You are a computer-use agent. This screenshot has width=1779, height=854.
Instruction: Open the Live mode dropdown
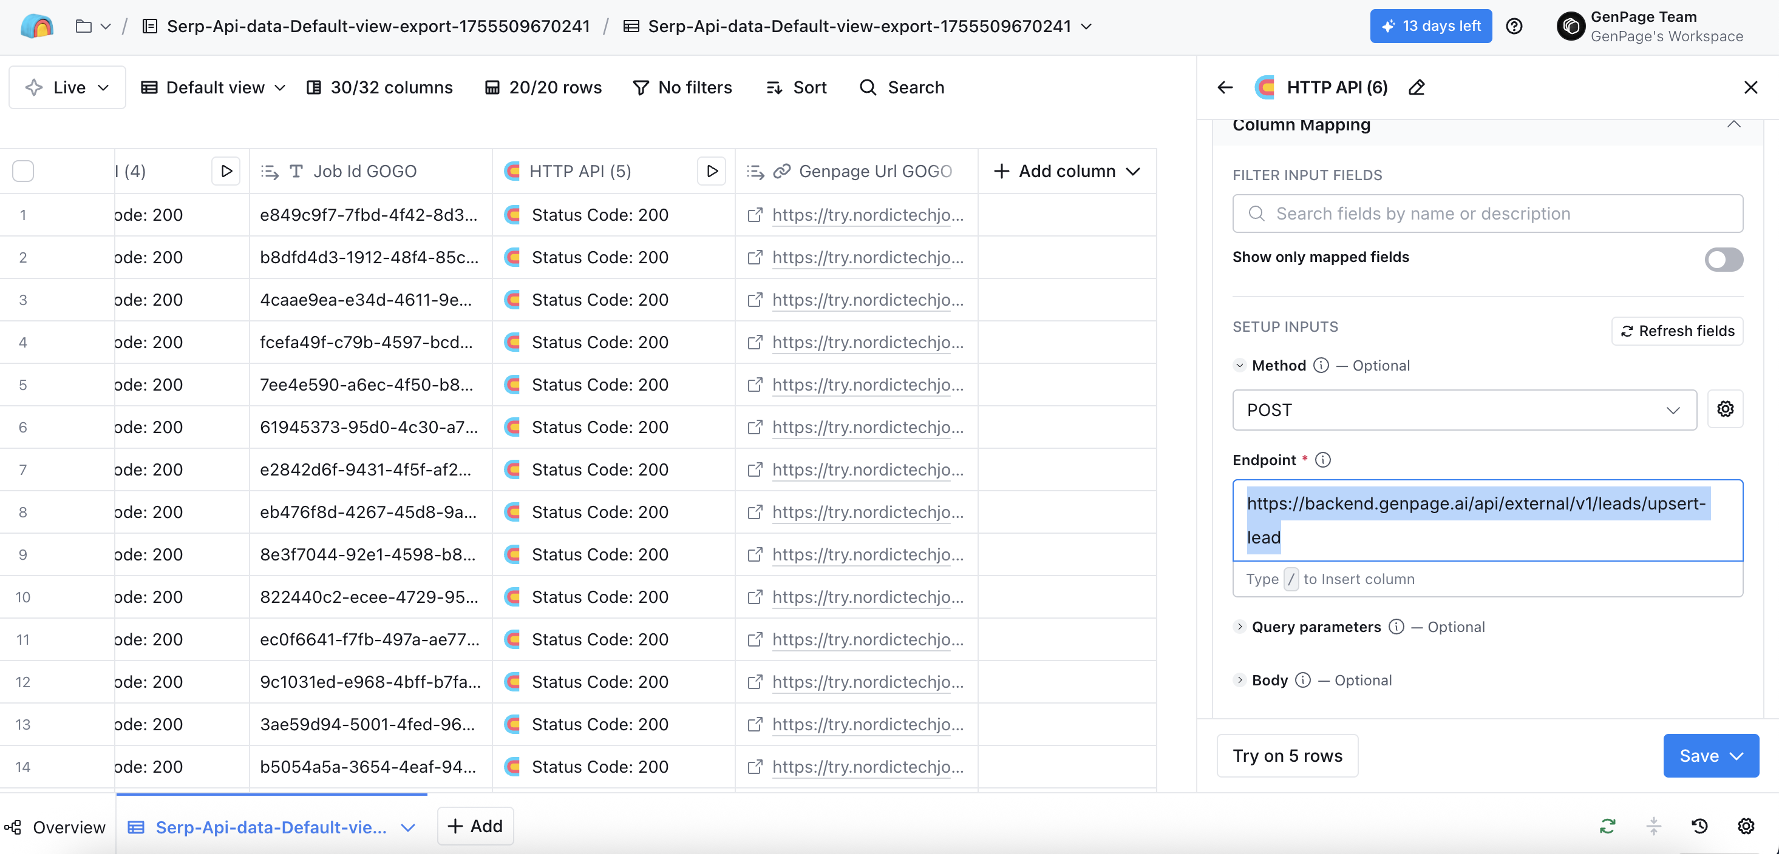coord(67,87)
